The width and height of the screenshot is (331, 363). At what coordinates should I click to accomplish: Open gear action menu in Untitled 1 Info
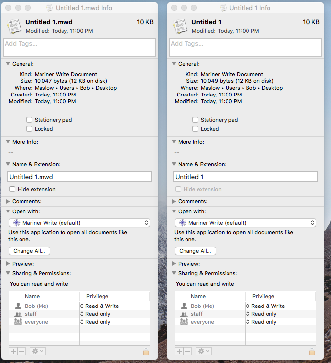pos(204,351)
